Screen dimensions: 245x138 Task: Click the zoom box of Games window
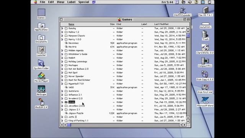pyautogui.click(x=185, y=20)
